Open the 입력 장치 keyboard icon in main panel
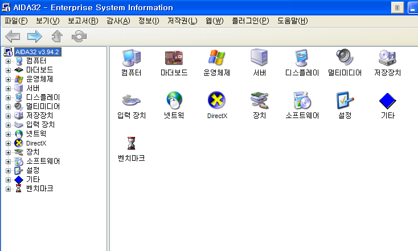The image size is (418, 251). 132,100
